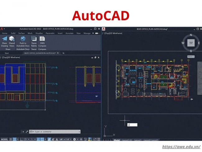Screen dimensions: 202x152
Task: Select the Model tab in plan window
Action: [x=117, y=140]
